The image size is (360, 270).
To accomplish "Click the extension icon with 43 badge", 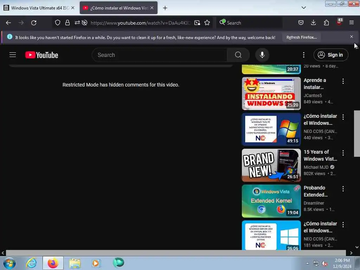I will (x=339, y=22).
